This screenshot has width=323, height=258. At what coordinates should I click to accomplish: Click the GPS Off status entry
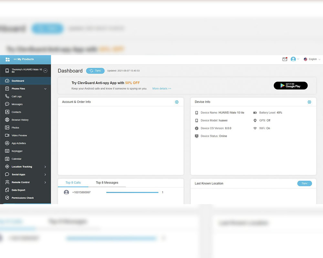(x=262, y=121)
